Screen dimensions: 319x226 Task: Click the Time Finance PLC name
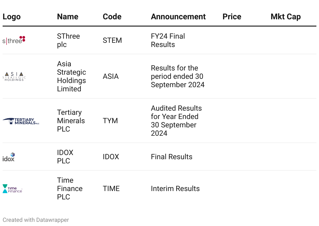click(70, 189)
